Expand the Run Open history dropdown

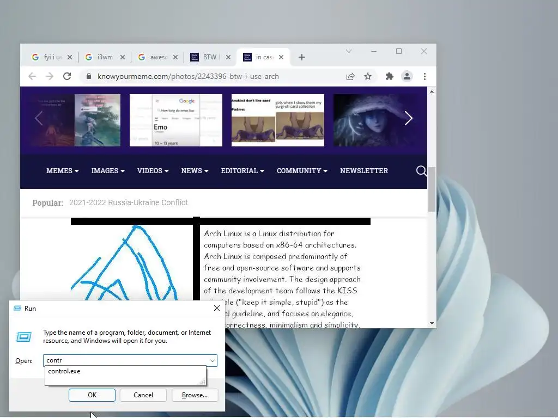(x=213, y=360)
